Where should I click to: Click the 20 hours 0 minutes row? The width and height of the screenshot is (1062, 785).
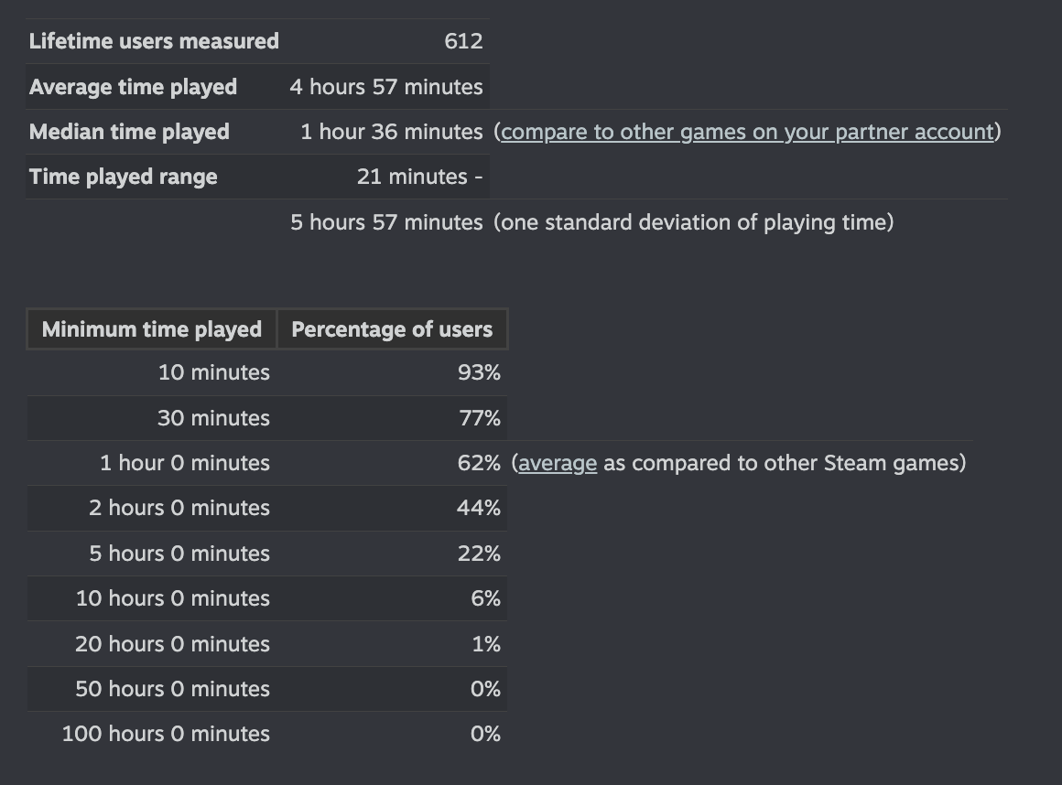click(x=266, y=643)
